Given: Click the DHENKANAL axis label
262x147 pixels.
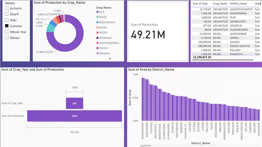Looking at the screenshot, I should coord(259,129).
